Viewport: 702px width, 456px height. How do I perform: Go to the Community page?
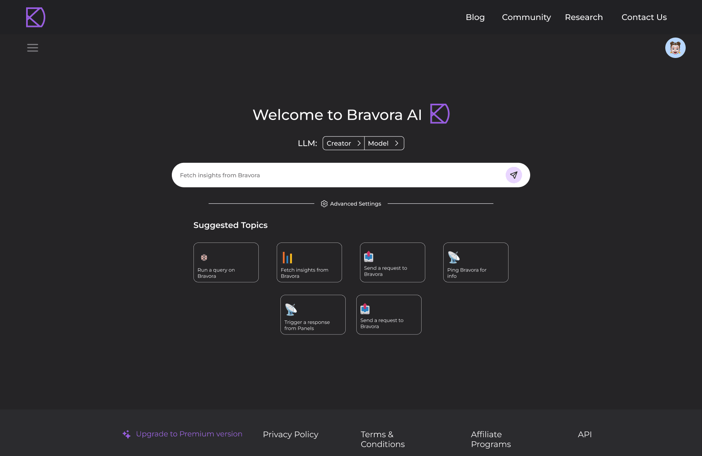point(526,17)
